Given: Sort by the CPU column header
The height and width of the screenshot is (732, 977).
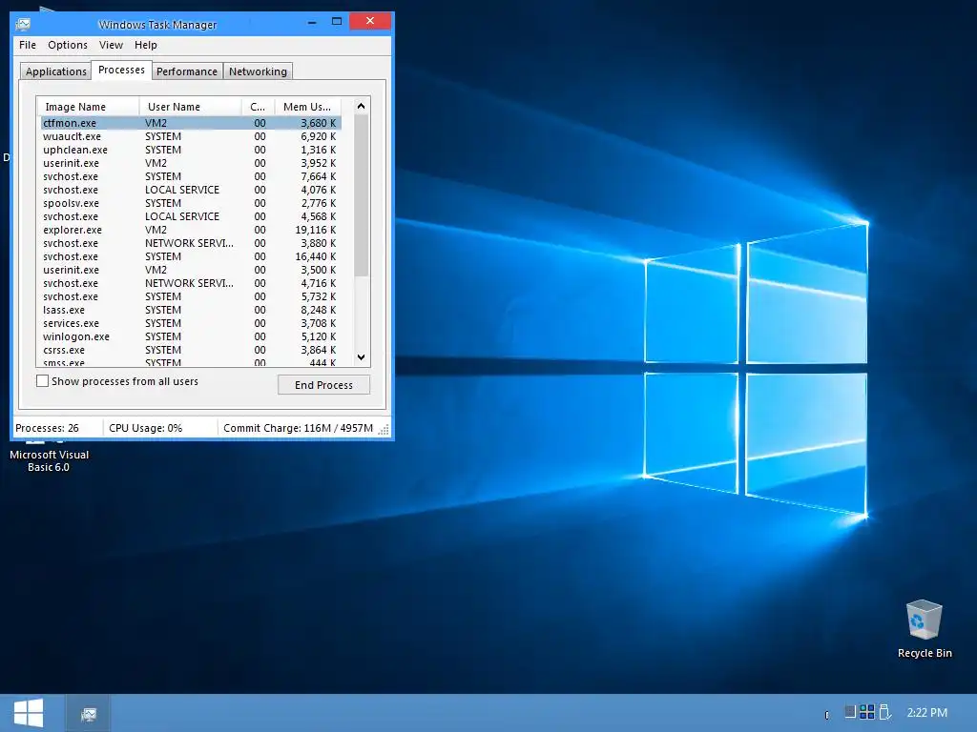Looking at the screenshot, I should 258,107.
